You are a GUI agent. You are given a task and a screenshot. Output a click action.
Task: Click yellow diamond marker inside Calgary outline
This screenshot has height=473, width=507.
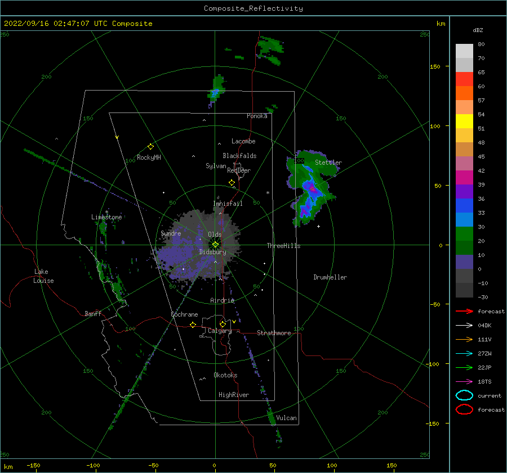[223, 324]
